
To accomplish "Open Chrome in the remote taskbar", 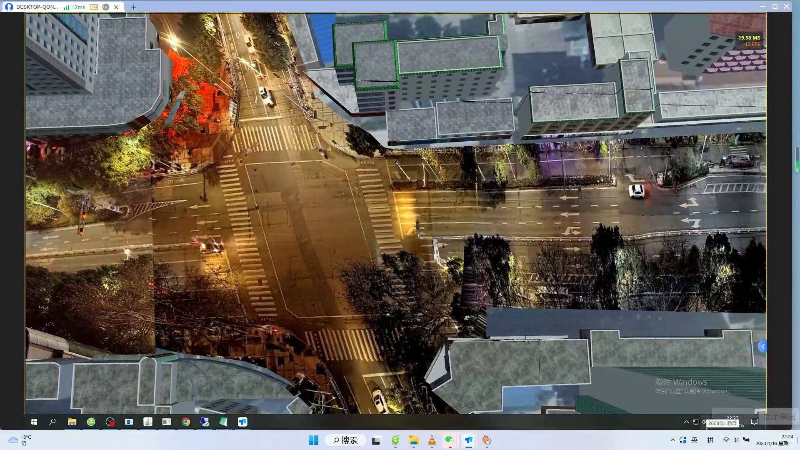I will (186, 422).
